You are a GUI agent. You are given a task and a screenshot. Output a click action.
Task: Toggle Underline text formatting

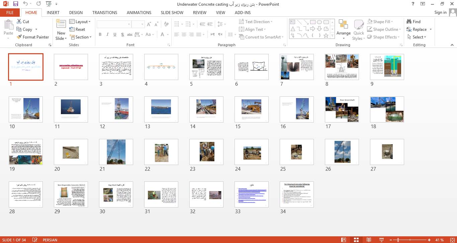(115, 34)
